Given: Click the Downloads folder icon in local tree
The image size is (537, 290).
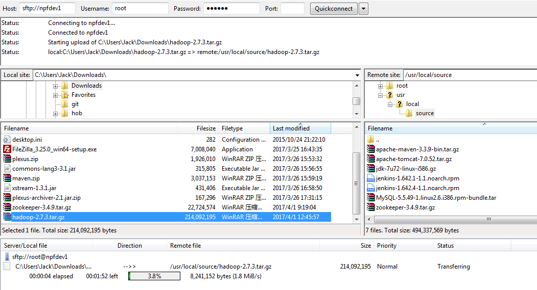Looking at the screenshot, I should 65,86.
